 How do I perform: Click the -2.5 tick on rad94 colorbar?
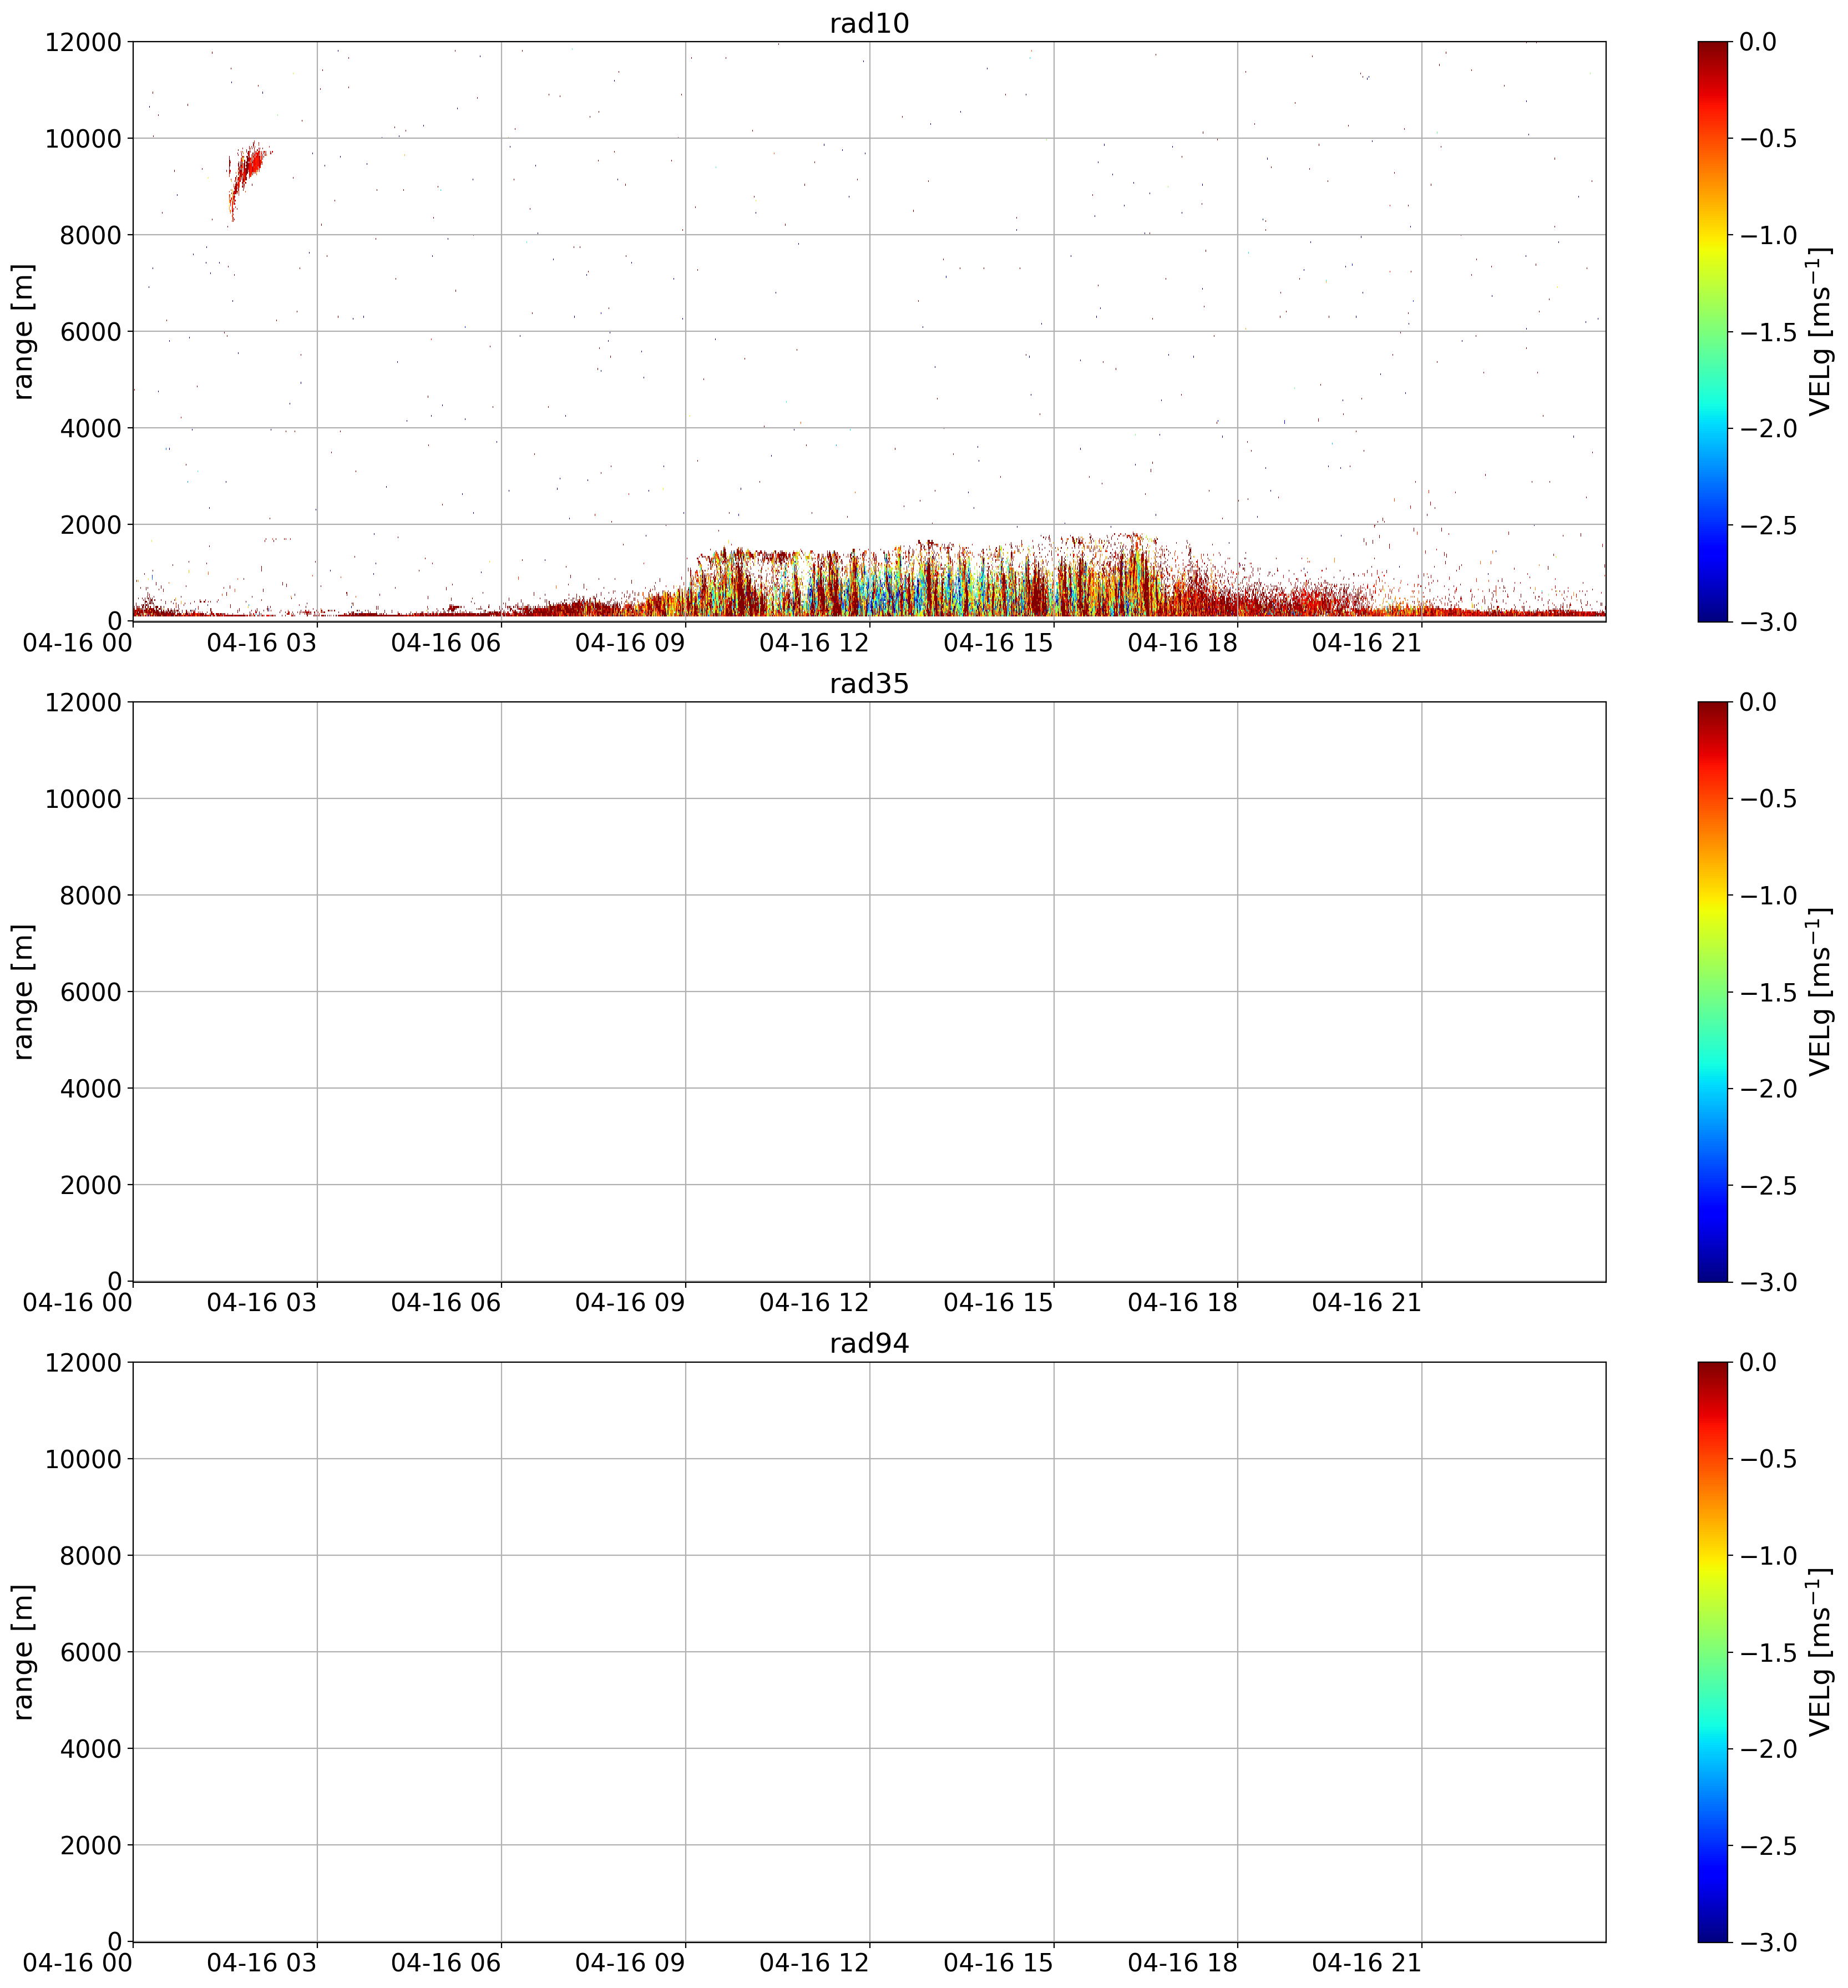tap(1768, 1845)
